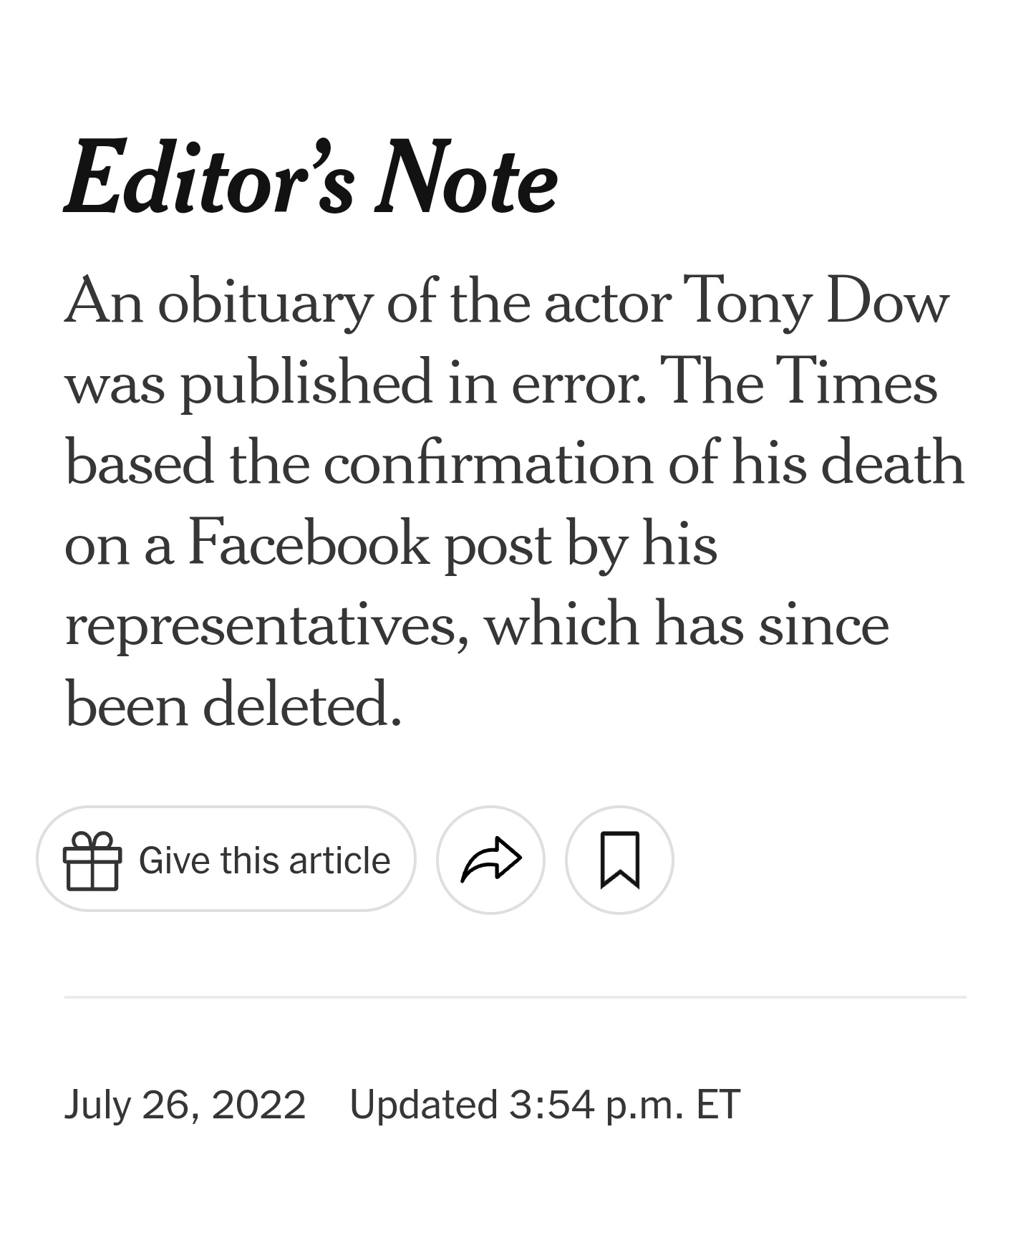Screen dimensions: 1031x1243
Task: Click the "Editor's Note" heading
Action: 311,178
